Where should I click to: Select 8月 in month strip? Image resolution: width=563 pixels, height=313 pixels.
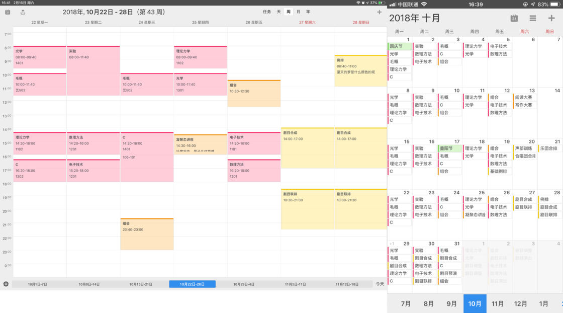point(429,303)
